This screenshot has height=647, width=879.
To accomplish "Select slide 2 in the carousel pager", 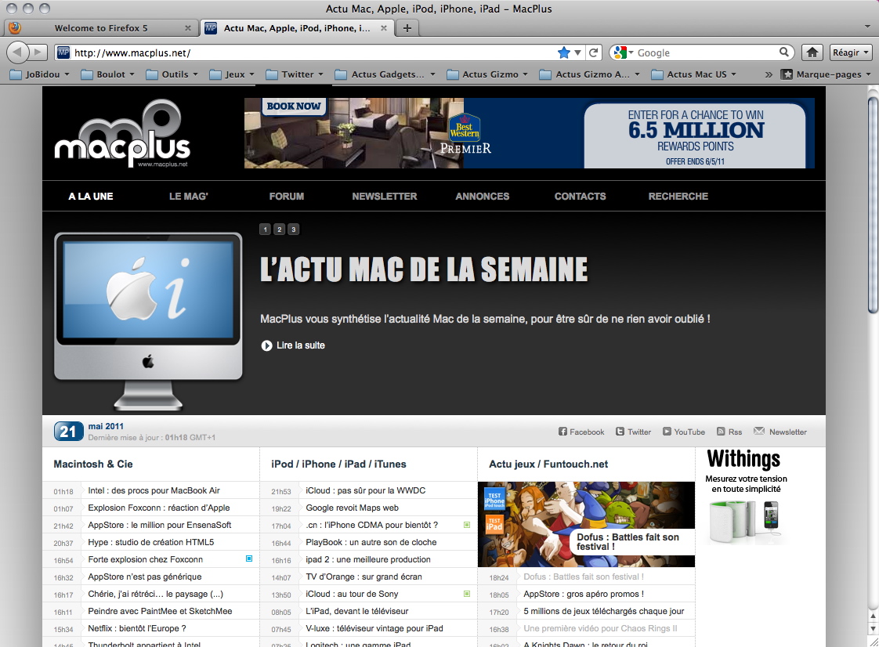I will point(279,230).
